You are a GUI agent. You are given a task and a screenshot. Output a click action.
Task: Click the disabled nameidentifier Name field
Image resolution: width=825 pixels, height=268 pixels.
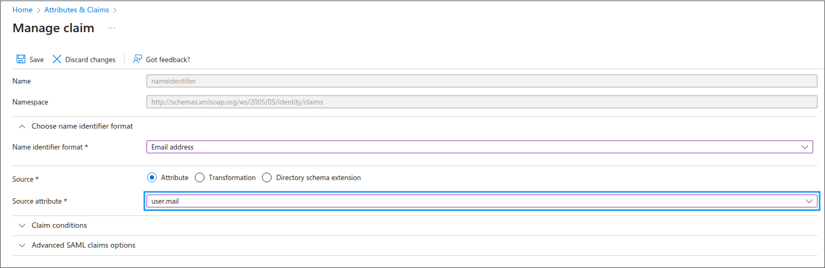coord(482,81)
